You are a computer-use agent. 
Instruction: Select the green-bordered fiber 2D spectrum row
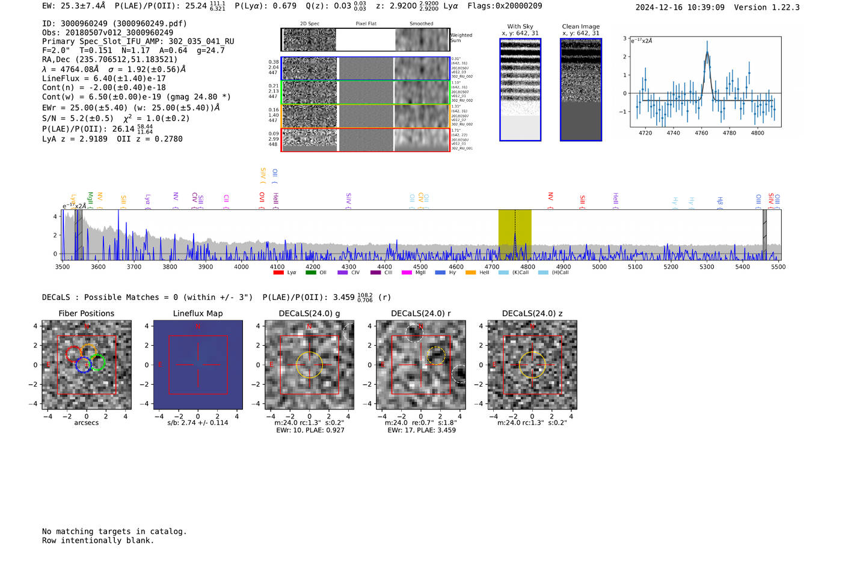pyautogui.click(x=365, y=93)
